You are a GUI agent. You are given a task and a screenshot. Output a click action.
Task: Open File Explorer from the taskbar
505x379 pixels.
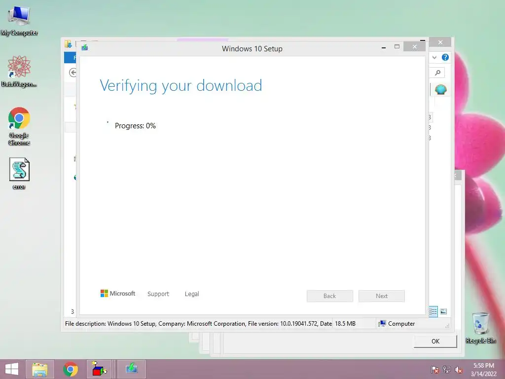tap(39, 369)
